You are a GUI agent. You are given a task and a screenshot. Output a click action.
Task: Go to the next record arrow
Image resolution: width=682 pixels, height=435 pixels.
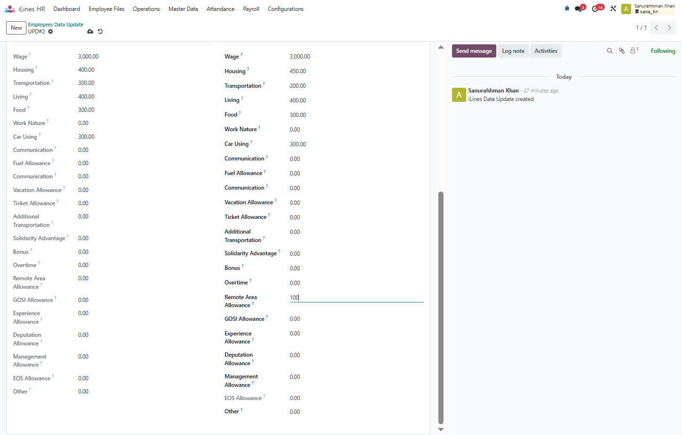click(669, 28)
